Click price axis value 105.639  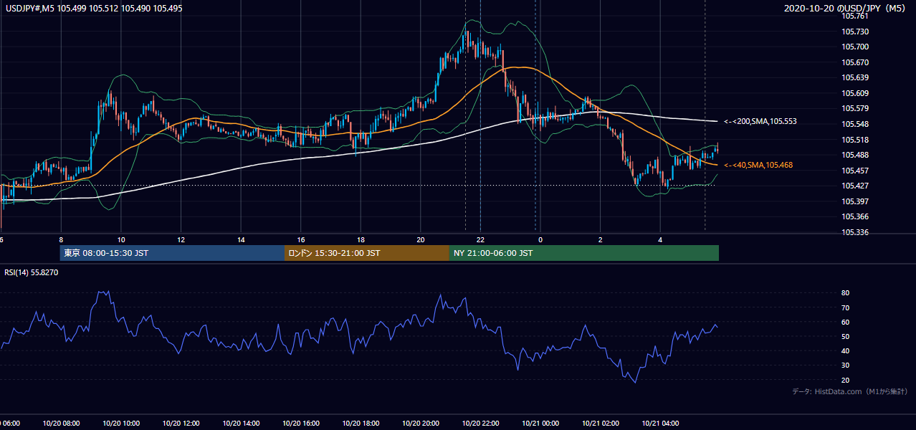(x=854, y=77)
